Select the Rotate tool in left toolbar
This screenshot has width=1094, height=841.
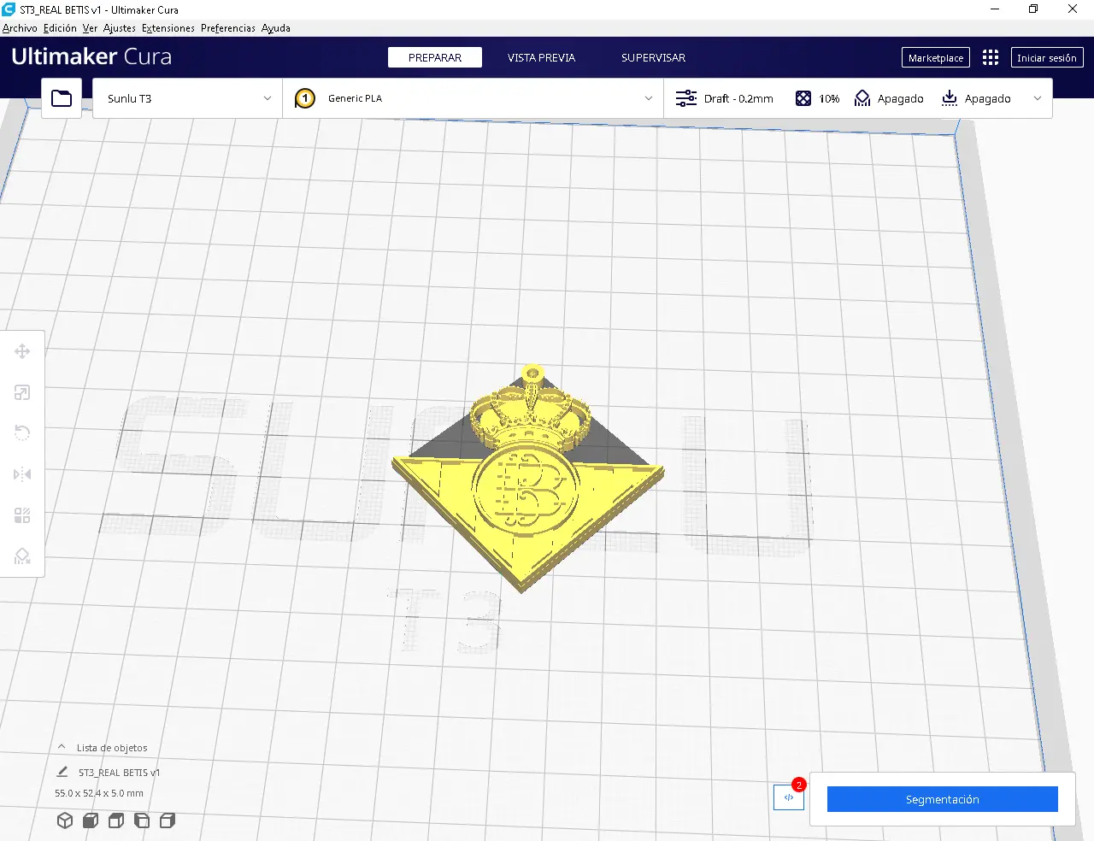pos(22,433)
